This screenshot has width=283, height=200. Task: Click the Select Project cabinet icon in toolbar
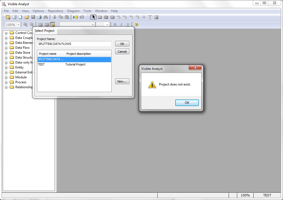8,17
